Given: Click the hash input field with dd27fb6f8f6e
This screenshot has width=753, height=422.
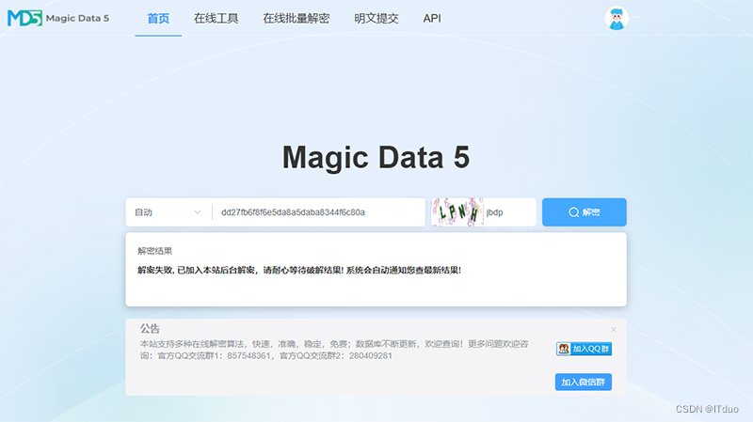Looking at the screenshot, I should 318,212.
